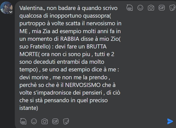Send the comment with the blue arrow
176x128 pixels.
(x=170, y=121)
